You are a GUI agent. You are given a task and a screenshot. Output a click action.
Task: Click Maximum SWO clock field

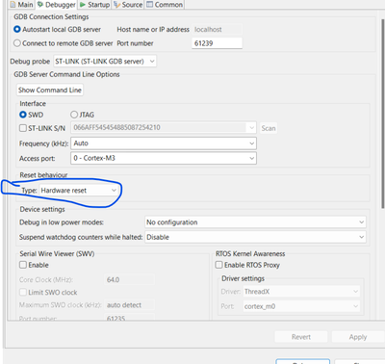tap(129, 305)
